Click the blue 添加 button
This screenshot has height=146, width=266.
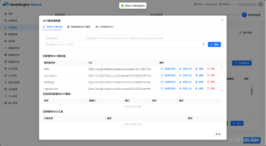click(x=214, y=44)
